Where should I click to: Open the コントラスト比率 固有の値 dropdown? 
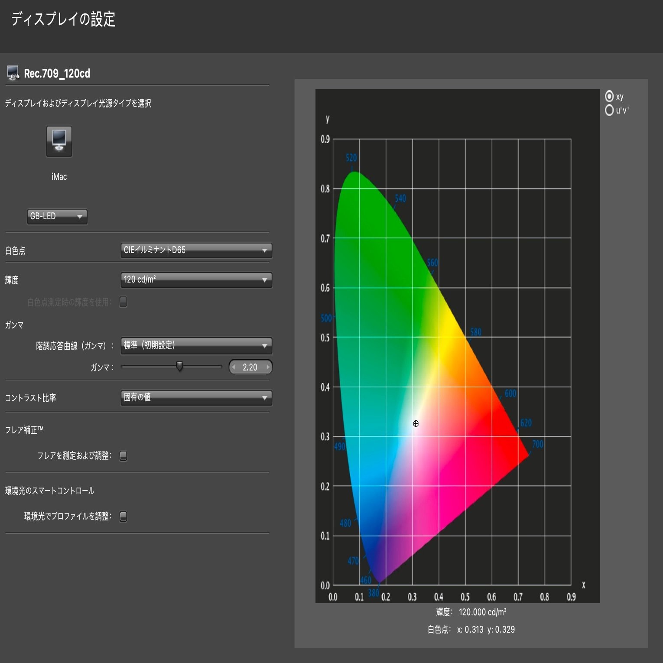[x=196, y=397]
